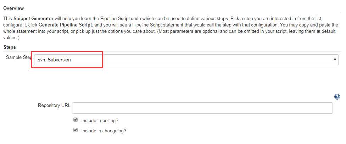Click the Sample Step dropdown arrow
Viewport: 346px width, 144px height.
coord(335,60)
